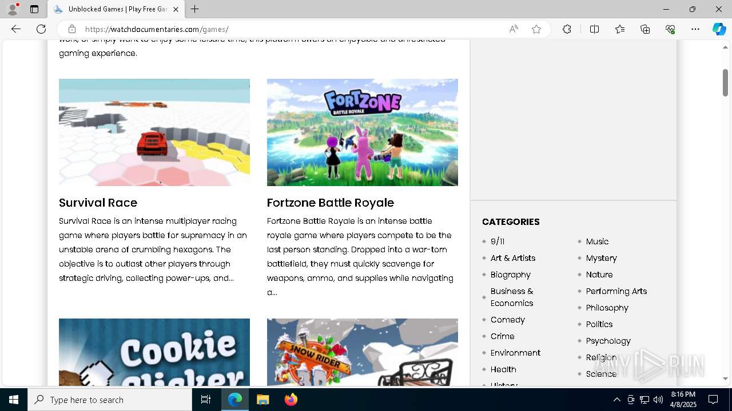This screenshot has width=732, height=411.
Task: Open a new tab
Action: point(195,9)
